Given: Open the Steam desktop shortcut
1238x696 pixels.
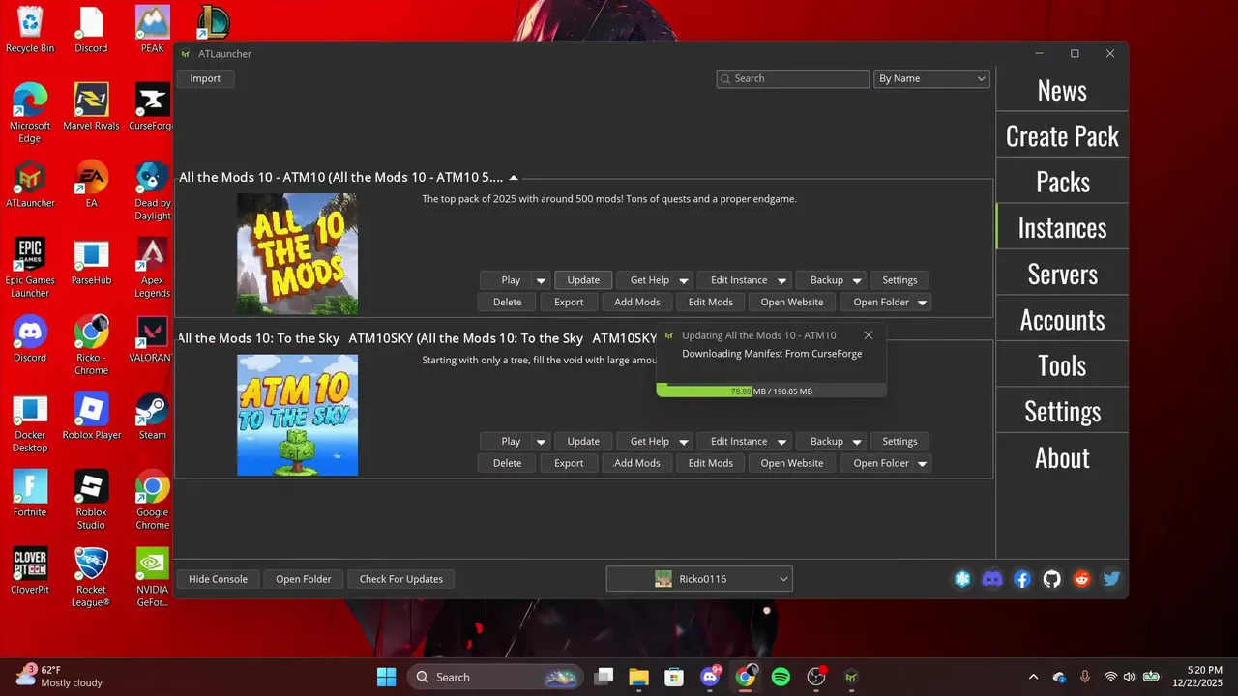Looking at the screenshot, I should pos(152,416).
